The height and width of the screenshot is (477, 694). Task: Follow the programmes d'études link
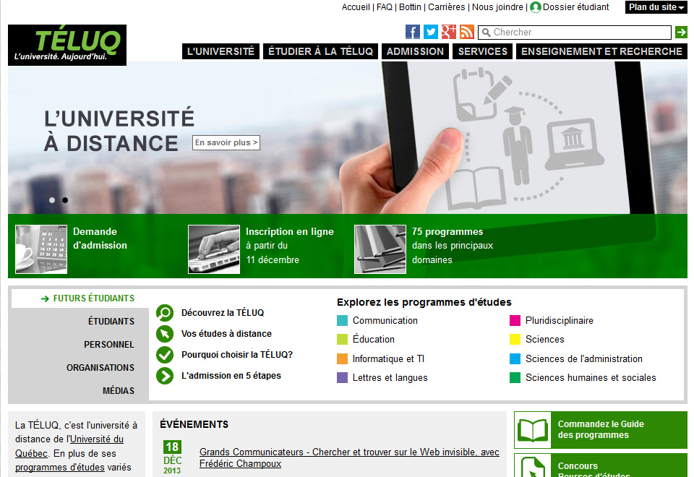pyautogui.click(x=60, y=468)
